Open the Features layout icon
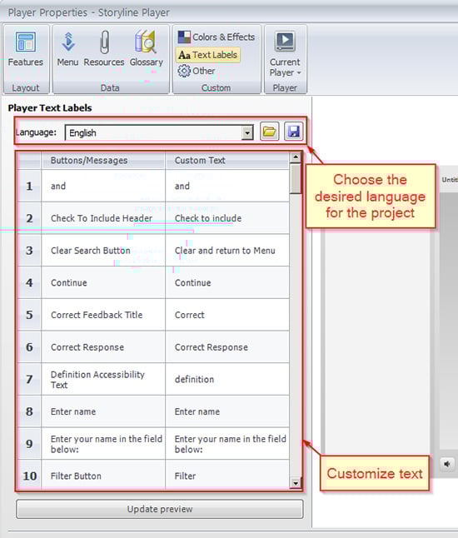 tap(25, 49)
